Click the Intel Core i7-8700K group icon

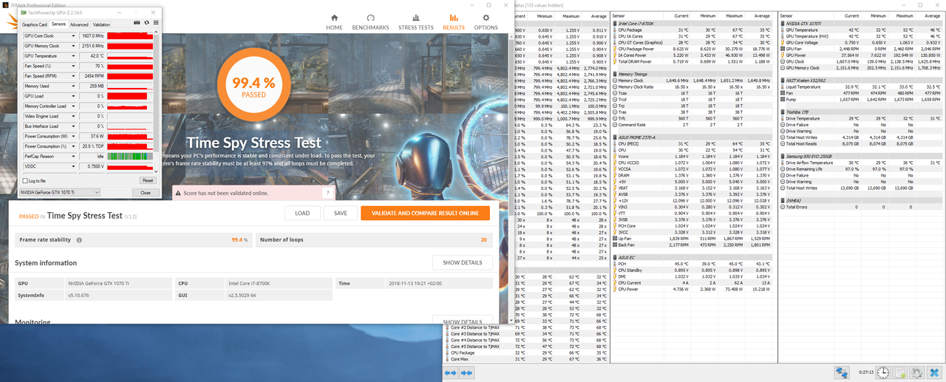614,23
